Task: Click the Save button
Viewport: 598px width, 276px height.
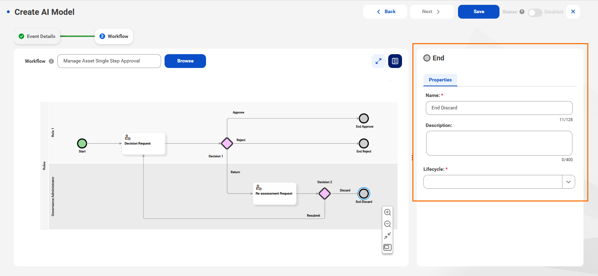Action: tap(479, 12)
